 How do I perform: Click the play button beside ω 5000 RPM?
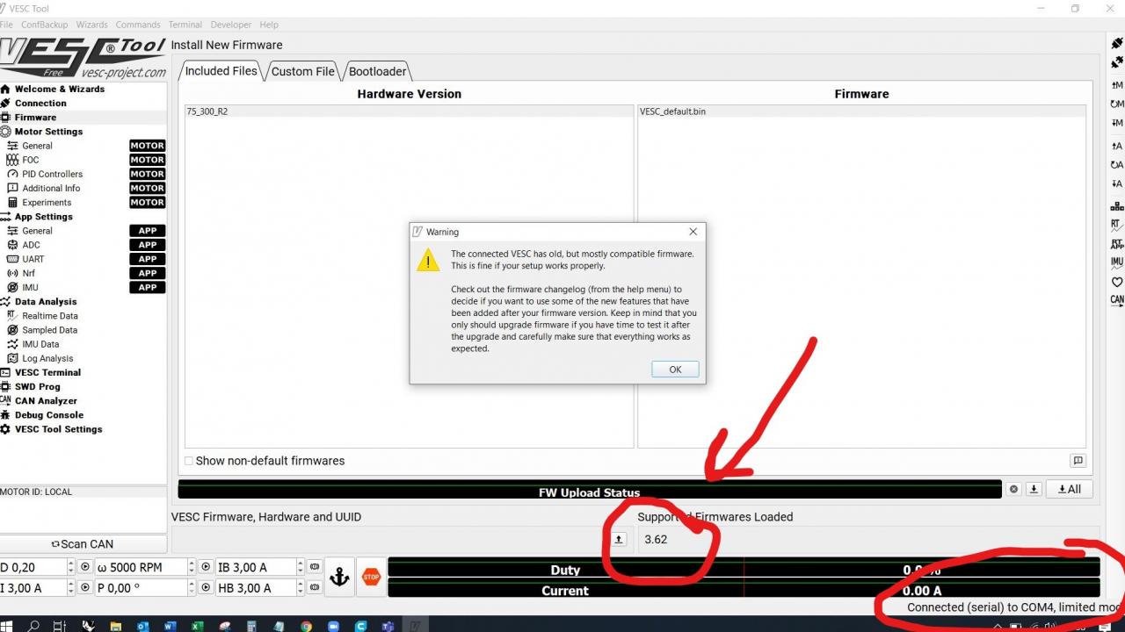pyautogui.click(x=205, y=567)
